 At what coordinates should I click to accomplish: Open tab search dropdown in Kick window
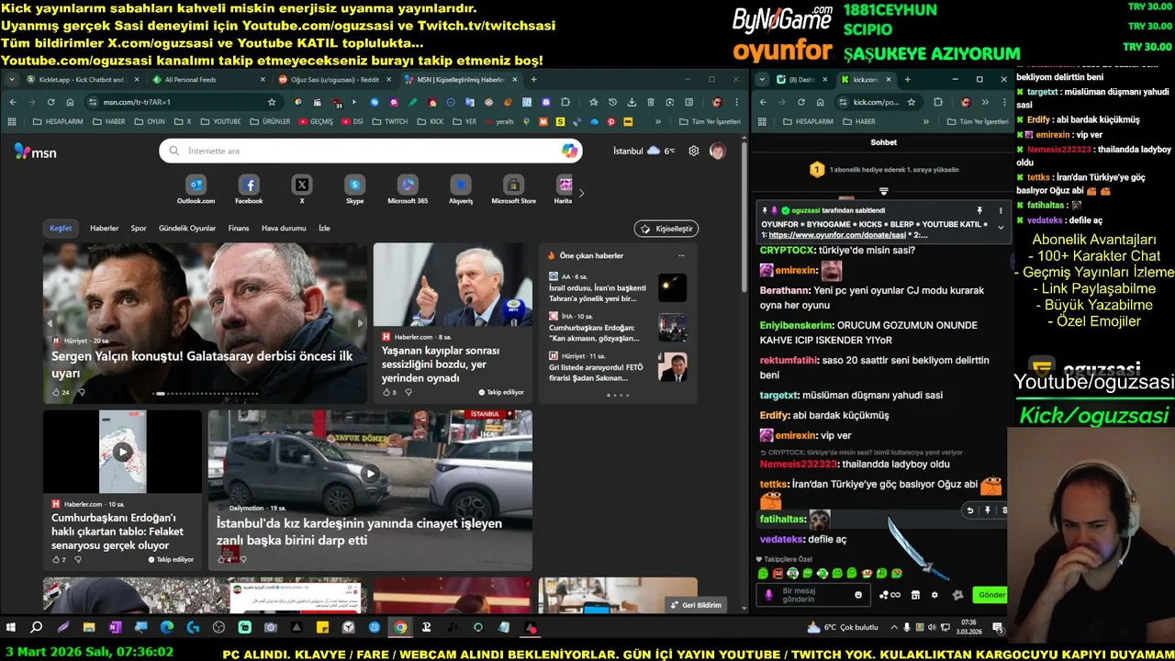(x=762, y=79)
